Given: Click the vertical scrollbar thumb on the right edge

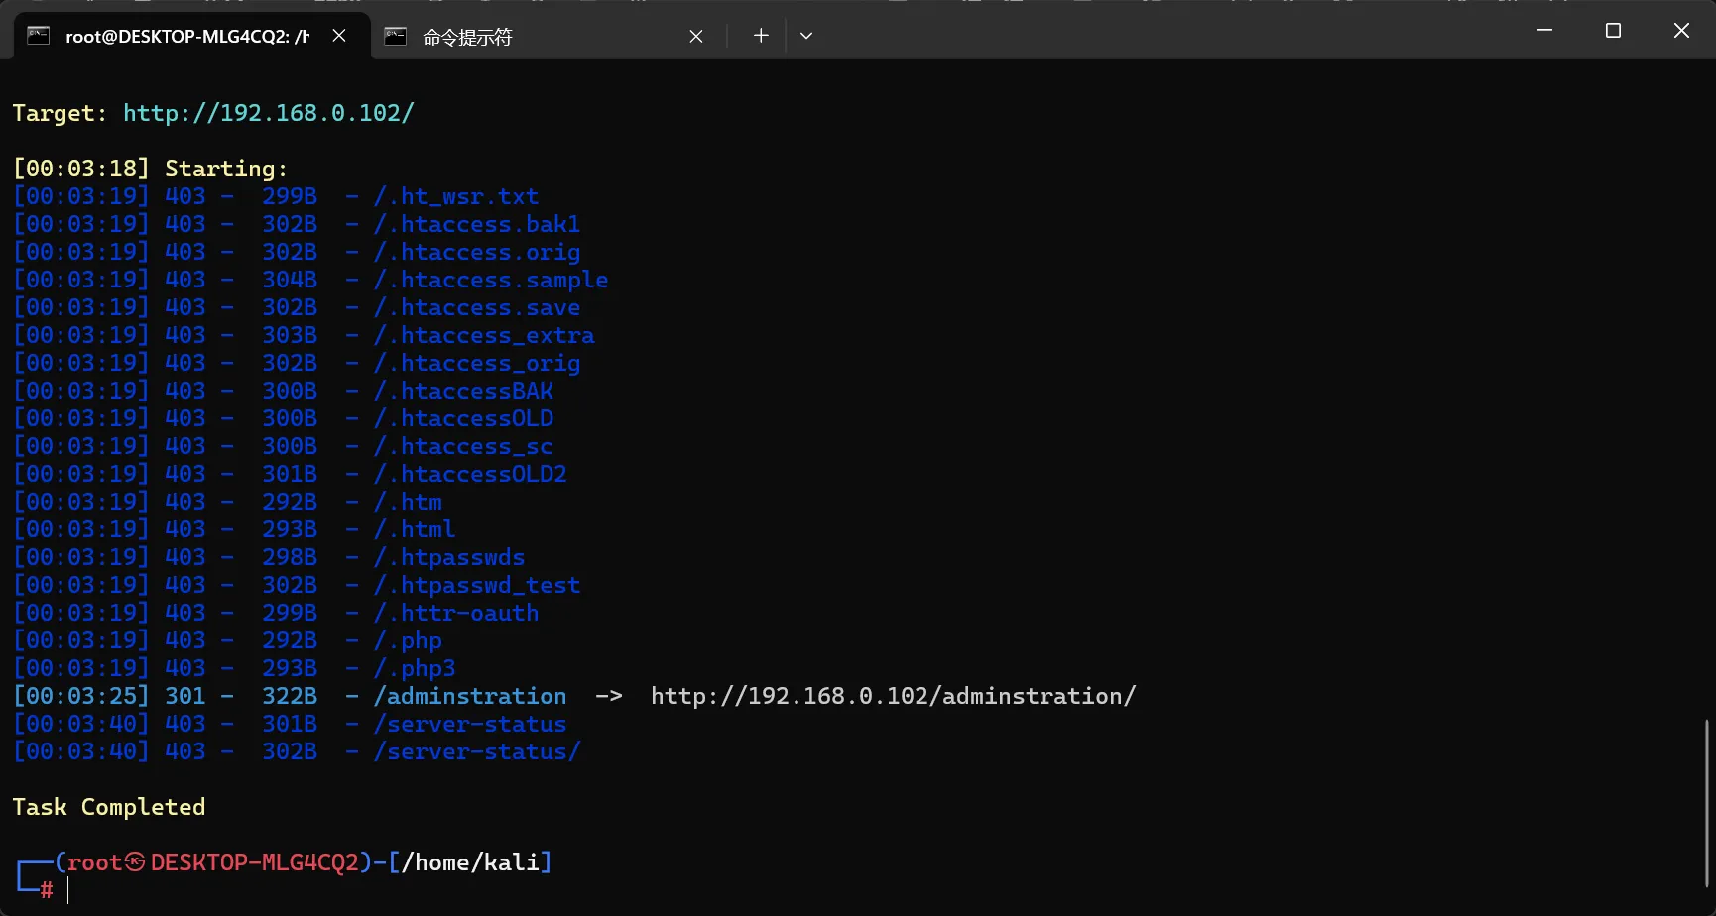Looking at the screenshot, I should tap(1706, 803).
